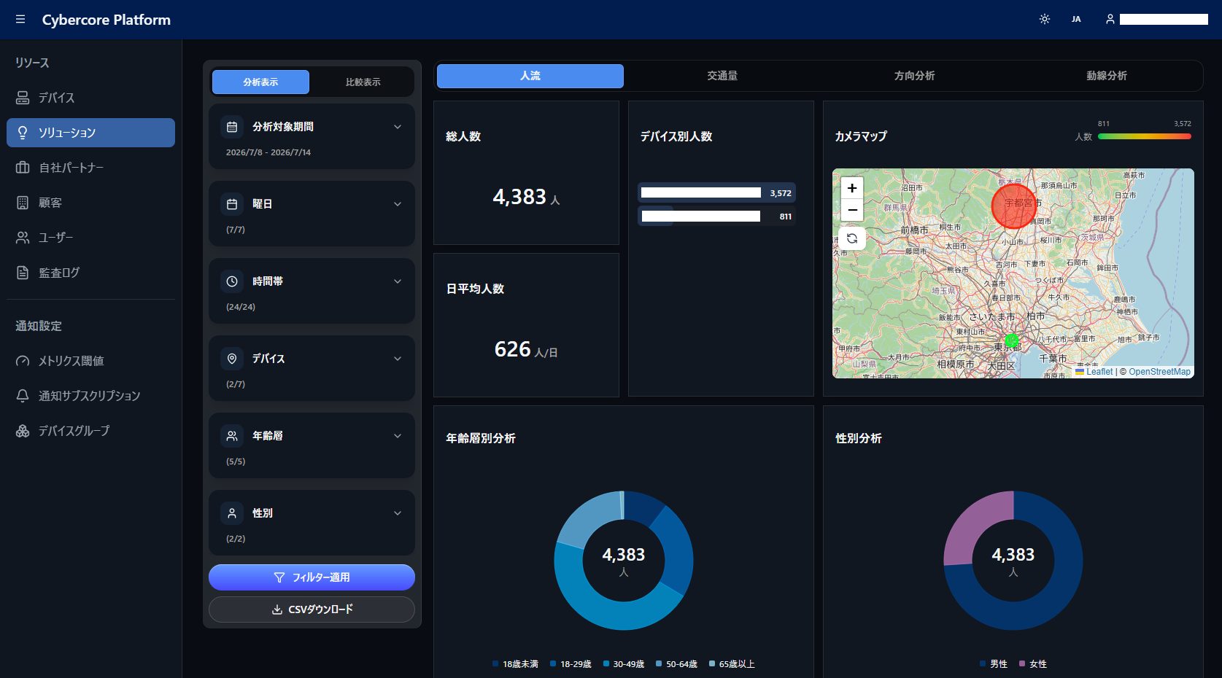
Task: Click the ユーザー people icon
Action: pyautogui.click(x=23, y=238)
